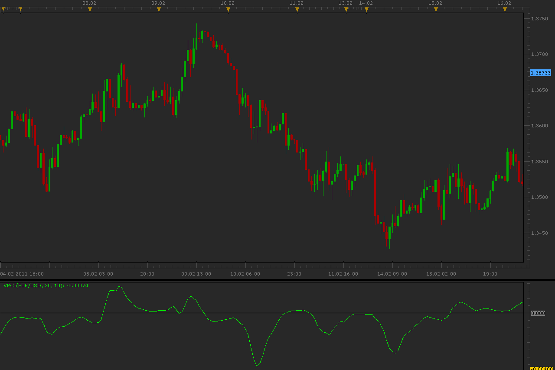Image resolution: width=555 pixels, height=370 pixels.
Task: Click the current price label 1.36733
Action: pyautogui.click(x=541, y=73)
